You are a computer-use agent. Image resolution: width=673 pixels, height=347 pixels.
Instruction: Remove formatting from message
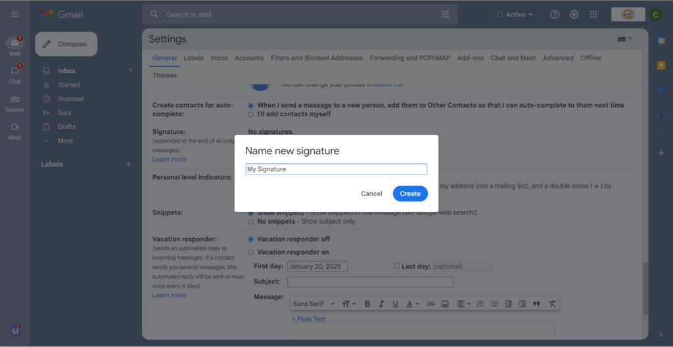coord(552,304)
